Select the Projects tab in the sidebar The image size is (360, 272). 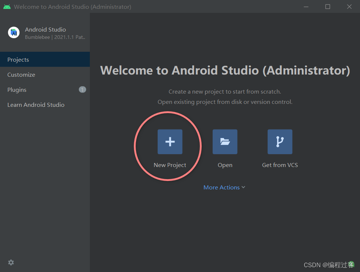pos(45,59)
